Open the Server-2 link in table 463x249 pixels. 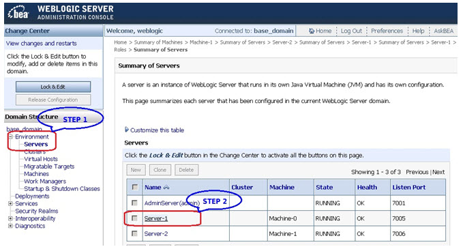(x=156, y=233)
